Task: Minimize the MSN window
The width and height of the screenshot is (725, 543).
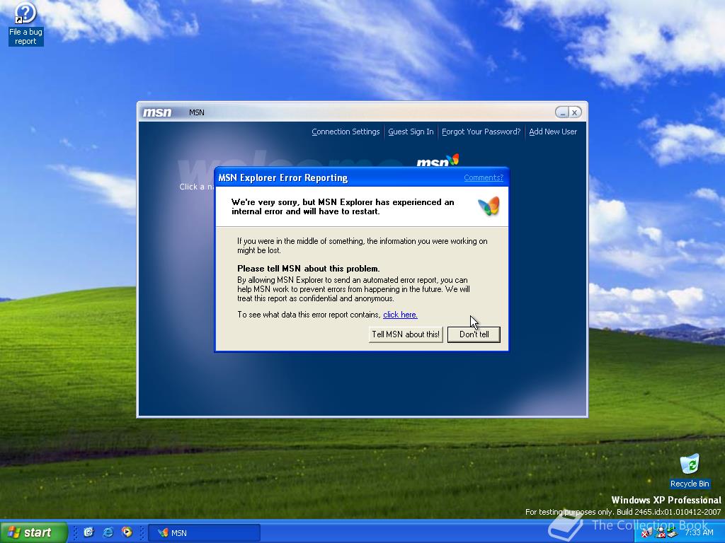Action: pyautogui.click(x=562, y=112)
